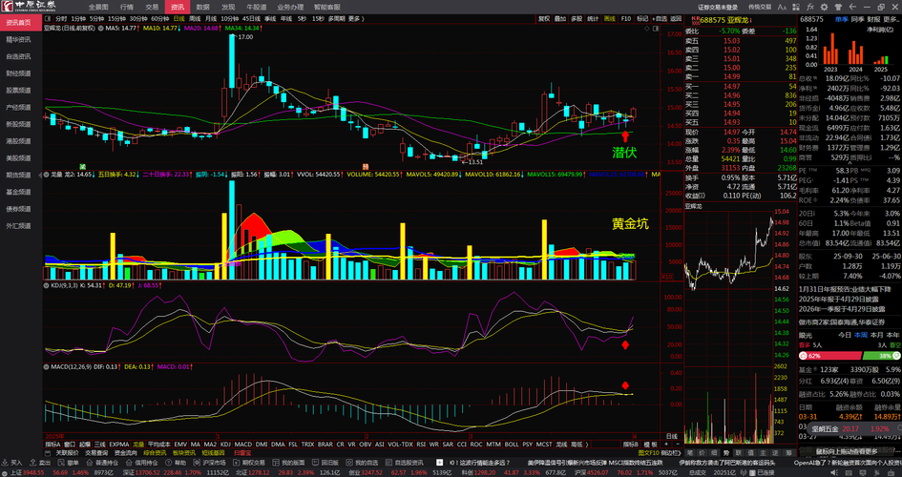Click the +自选 add-to-watchlist button
This screenshot has width=902, height=477.
point(661,18)
